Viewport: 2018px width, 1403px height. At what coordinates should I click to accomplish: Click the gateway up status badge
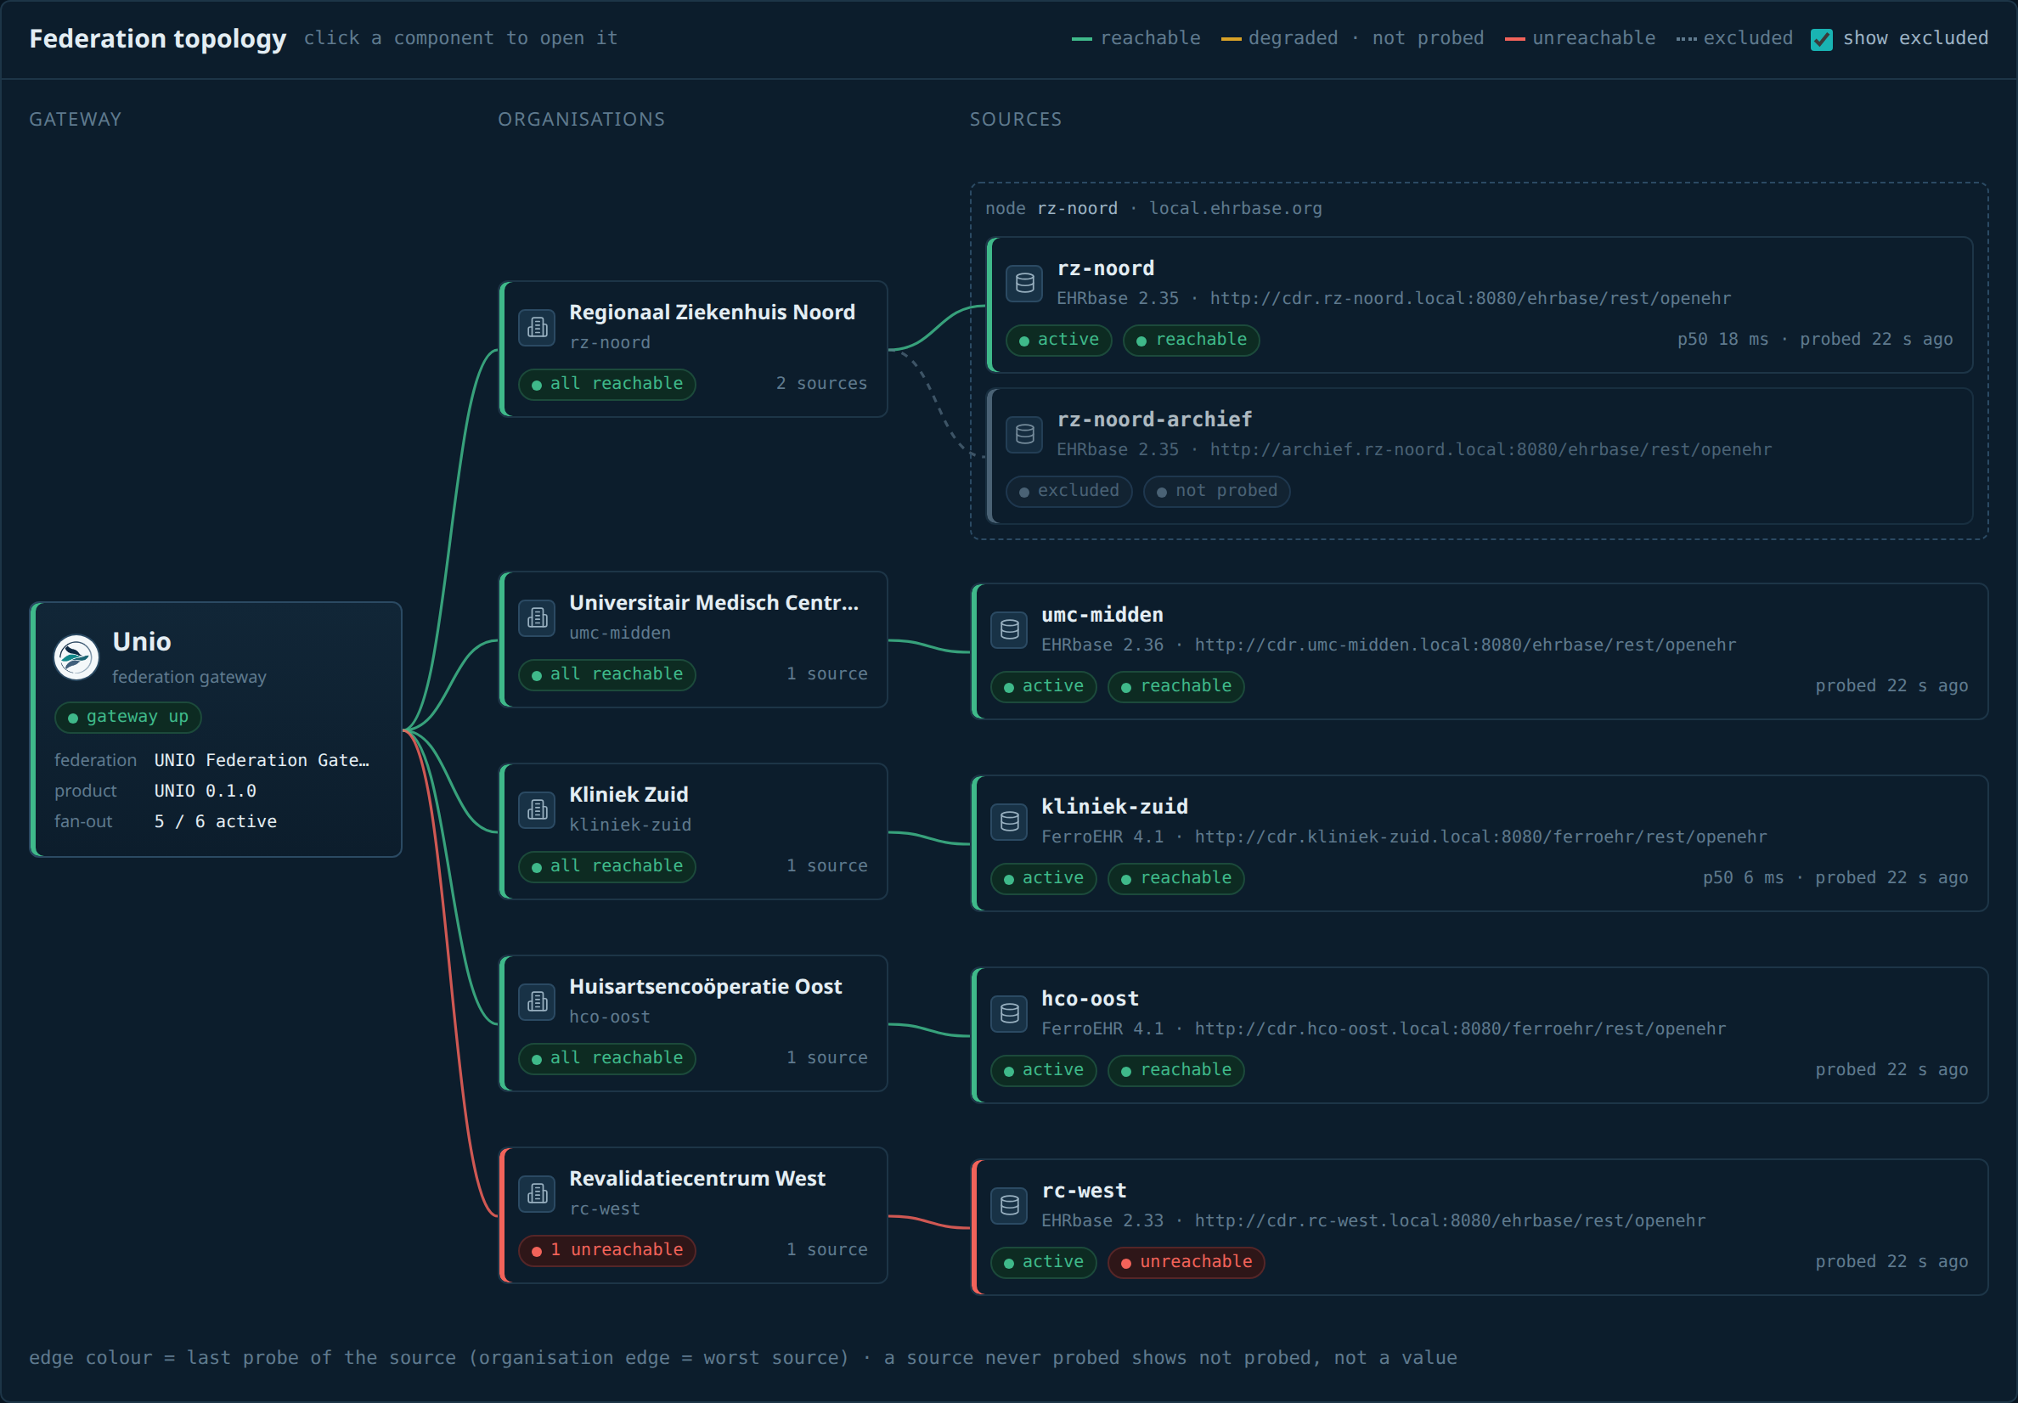click(128, 718)
